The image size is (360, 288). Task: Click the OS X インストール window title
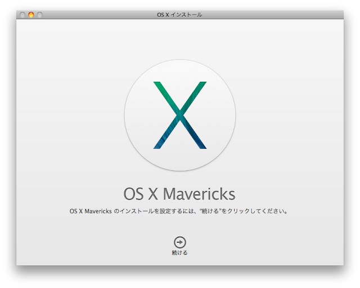pos(179,15)
